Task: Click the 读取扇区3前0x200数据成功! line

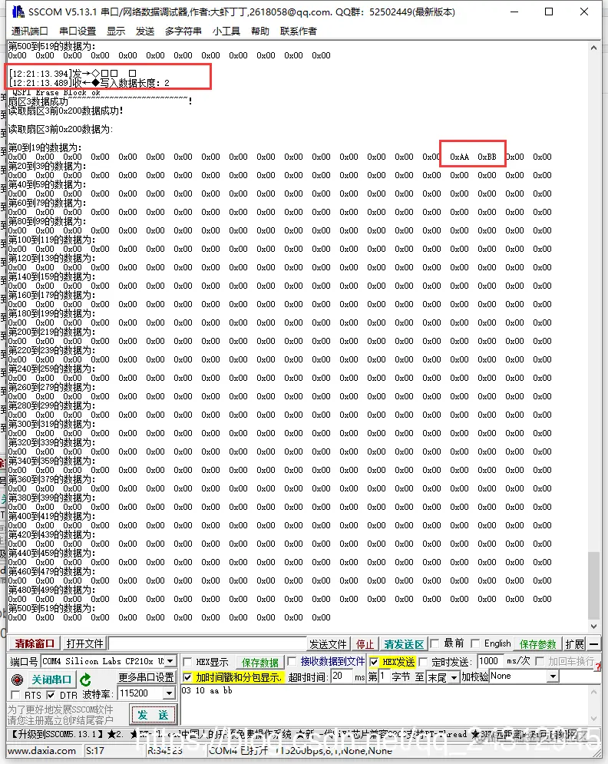Action: pyautogui.click(x=66, y=111)
